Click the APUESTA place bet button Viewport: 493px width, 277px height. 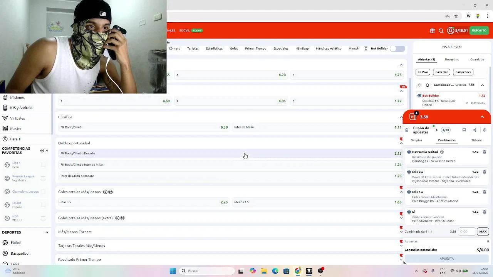point(447,259)
